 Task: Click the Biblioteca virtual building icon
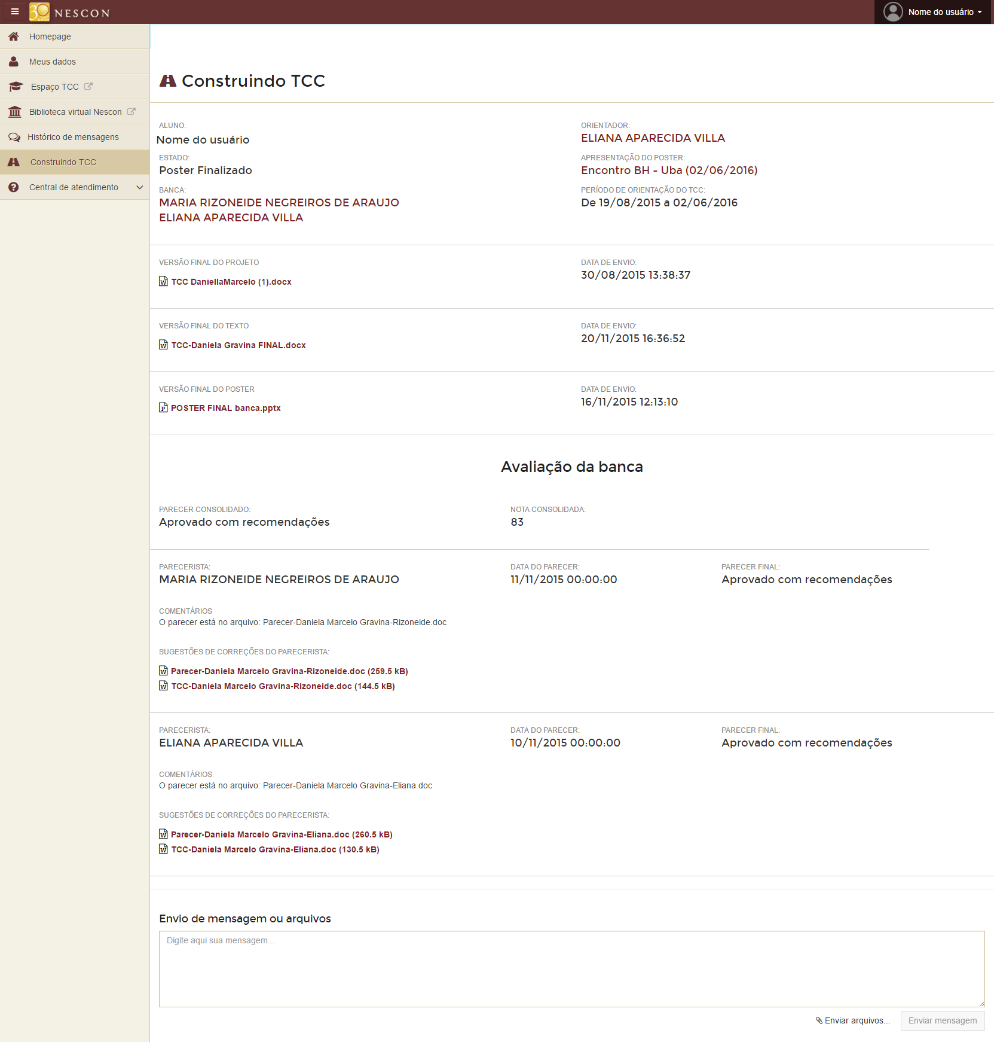[x=15, y=112]
